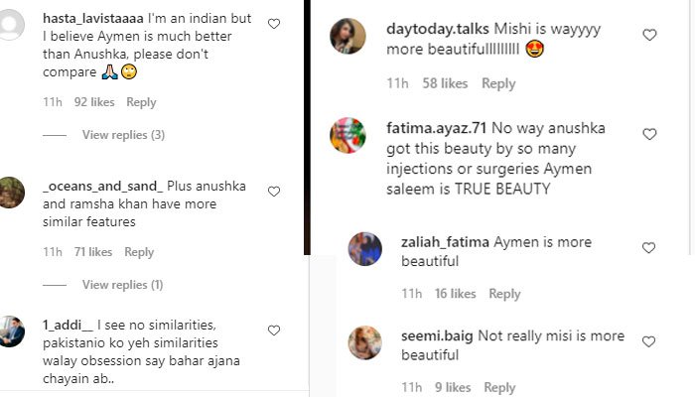This screenshot has height=397, width=695.
Task: Show the 58 likes list
Action: click(x=445, y=84)
